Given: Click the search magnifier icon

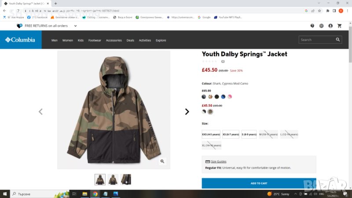Looking at the screenshot, I should coord(338,40).
